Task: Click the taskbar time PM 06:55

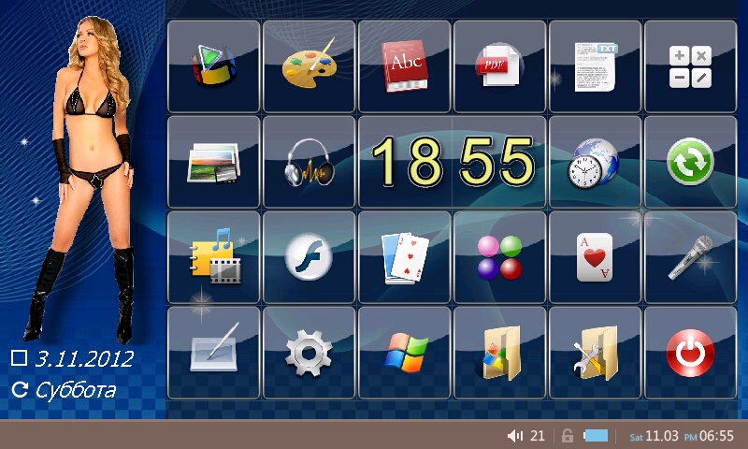Action: [x=709, y=436]
